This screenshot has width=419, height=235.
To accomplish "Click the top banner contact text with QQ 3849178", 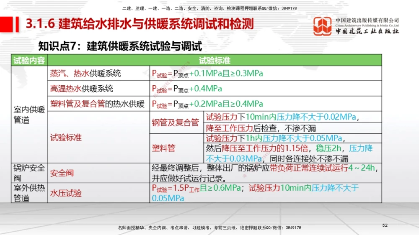I will 209,8.
